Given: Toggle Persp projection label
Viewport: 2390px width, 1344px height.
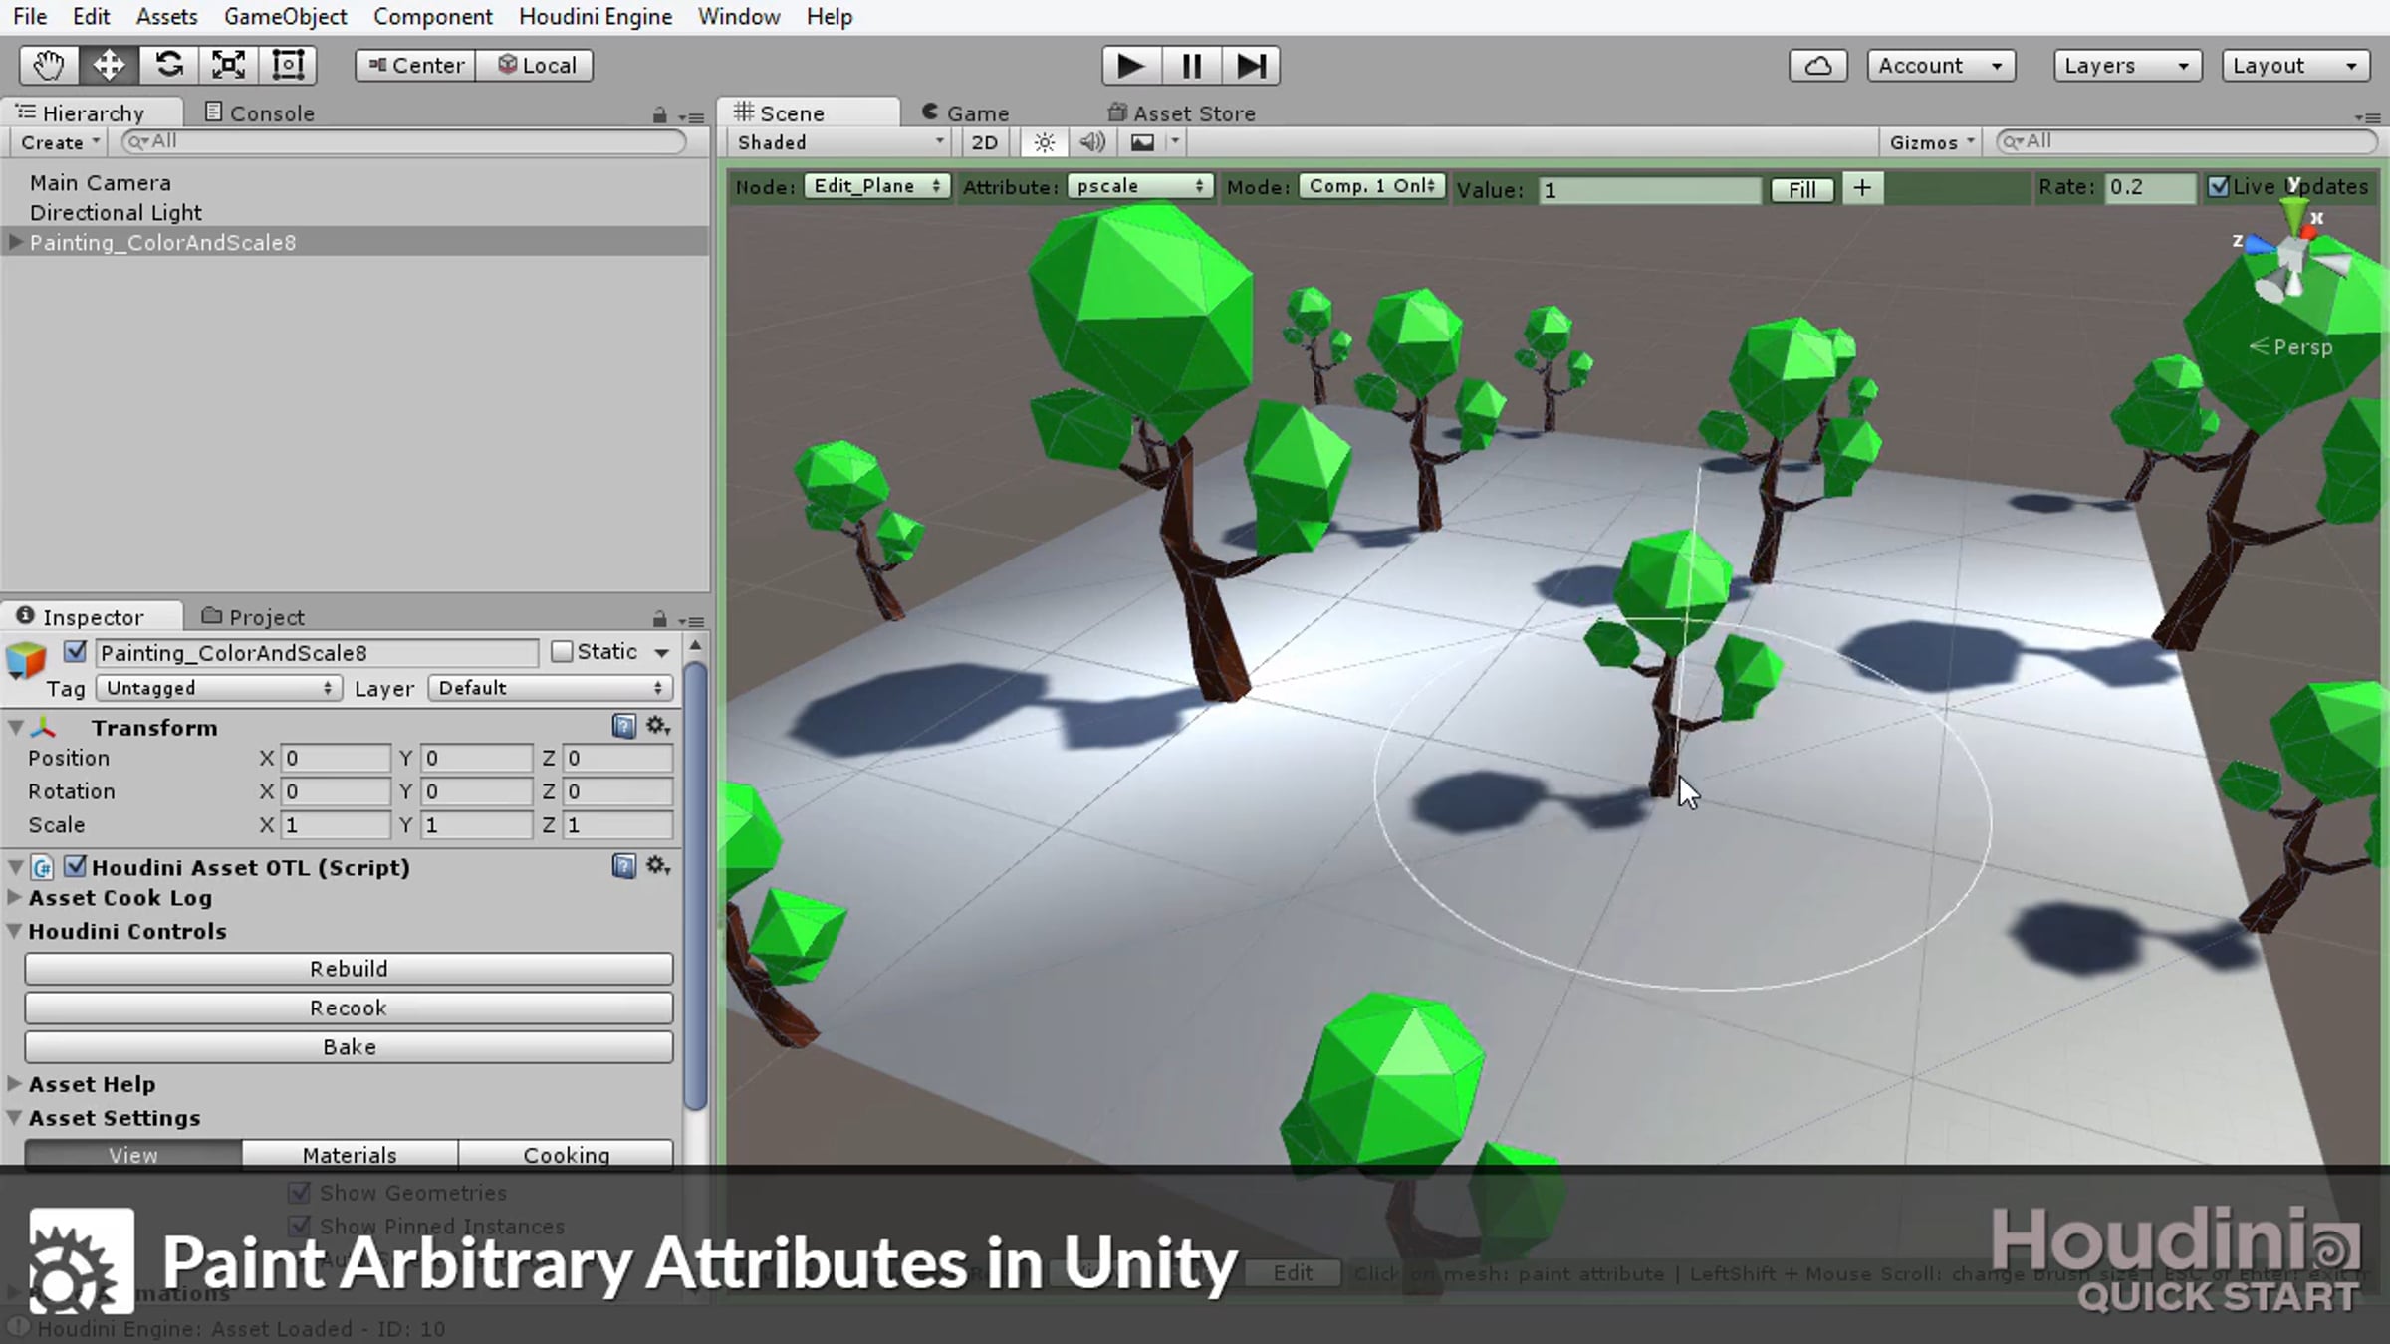Looking at the screenshot, I should [2291, 347].
